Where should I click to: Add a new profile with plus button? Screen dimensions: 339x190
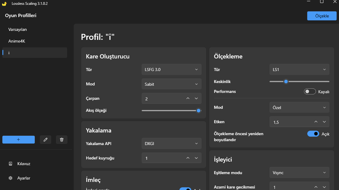coord(19,140)
